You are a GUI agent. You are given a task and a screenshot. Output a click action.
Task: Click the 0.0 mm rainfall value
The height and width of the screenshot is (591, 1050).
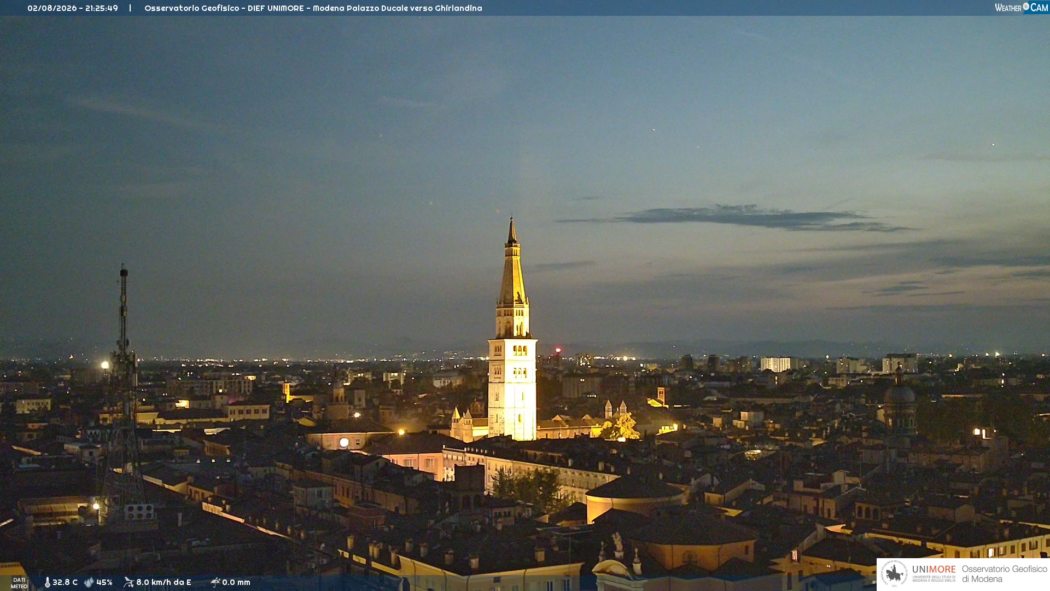coord(236,582)
